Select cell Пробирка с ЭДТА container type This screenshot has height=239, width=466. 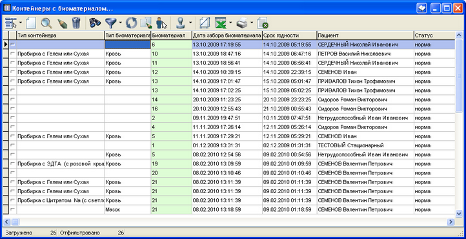click(x=60, y=164)
